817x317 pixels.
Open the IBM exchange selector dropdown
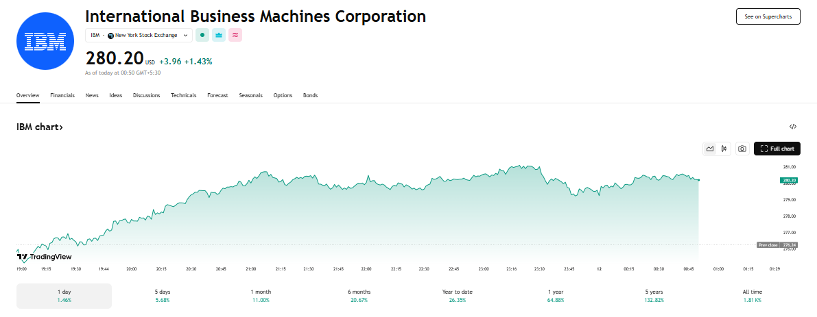(139, 36)
